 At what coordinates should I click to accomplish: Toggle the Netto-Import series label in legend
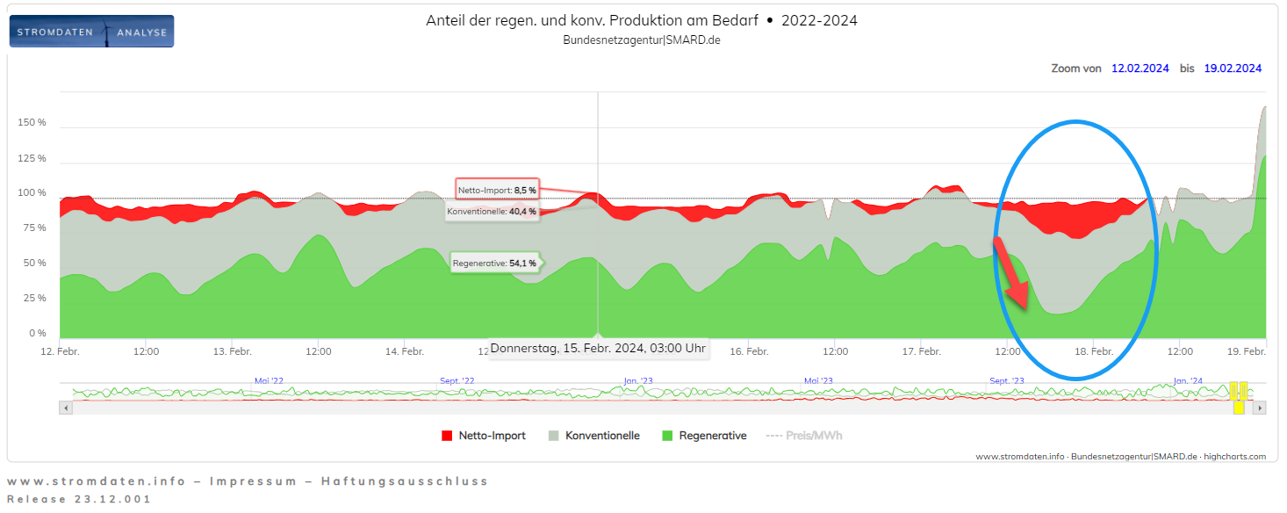492,436
